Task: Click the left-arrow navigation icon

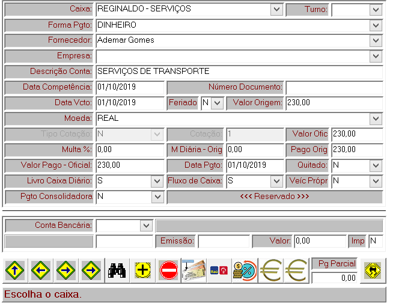Action: (41, 271)
